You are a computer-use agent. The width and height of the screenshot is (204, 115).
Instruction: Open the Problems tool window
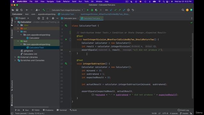coord(48,110)
